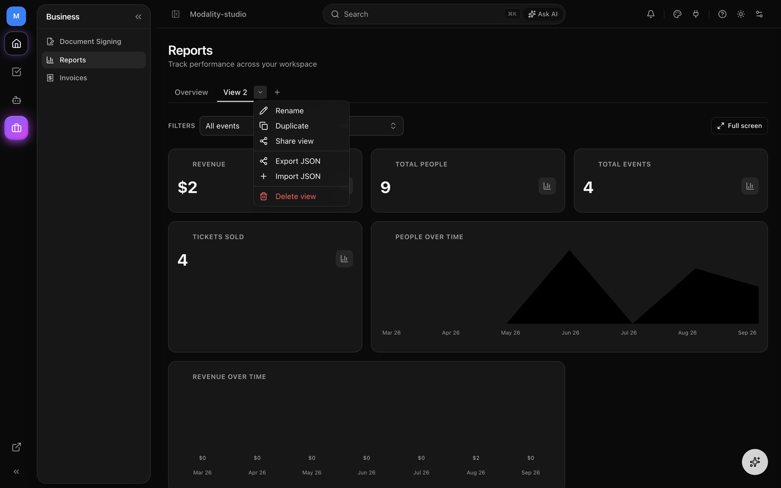Choose Import JSON menu item
The width and height of the screenshot is (781, 488).
coord(301,176)
